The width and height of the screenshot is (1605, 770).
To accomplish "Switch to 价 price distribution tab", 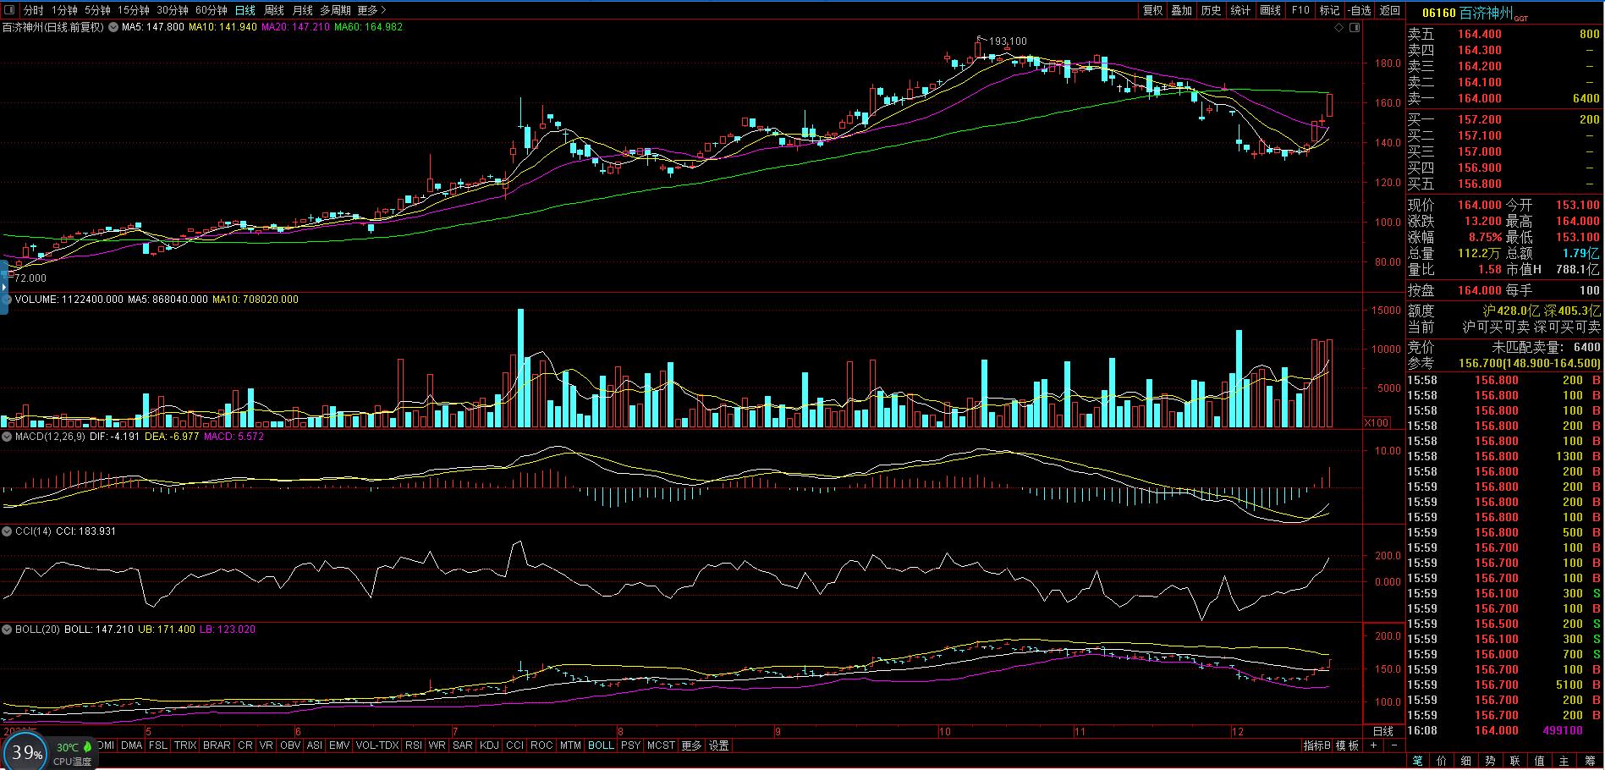I will click(1442, 761).
